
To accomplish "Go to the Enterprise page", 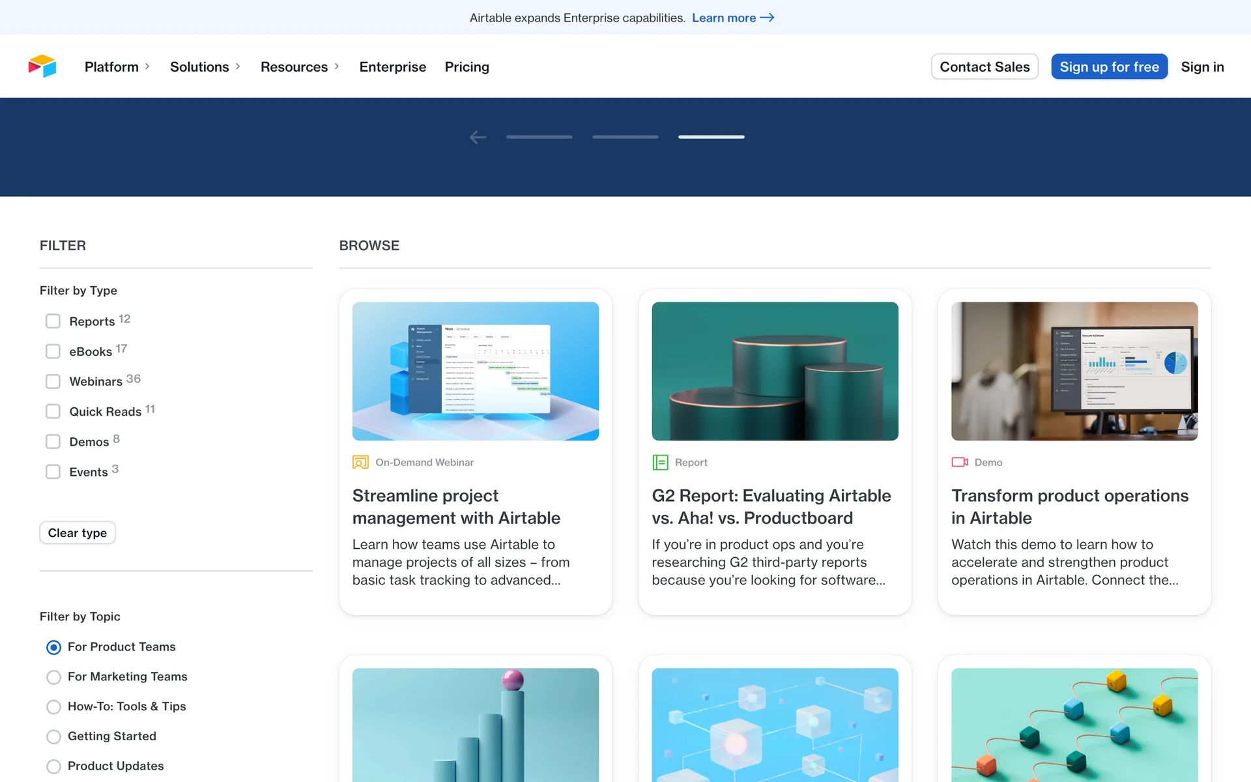I will pos(392,66).
